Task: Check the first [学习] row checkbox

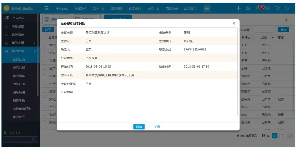Action: 45,53
